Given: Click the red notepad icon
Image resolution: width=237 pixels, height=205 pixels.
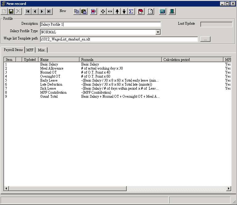Looking at the screenshot, I should (x=141, y=11).
